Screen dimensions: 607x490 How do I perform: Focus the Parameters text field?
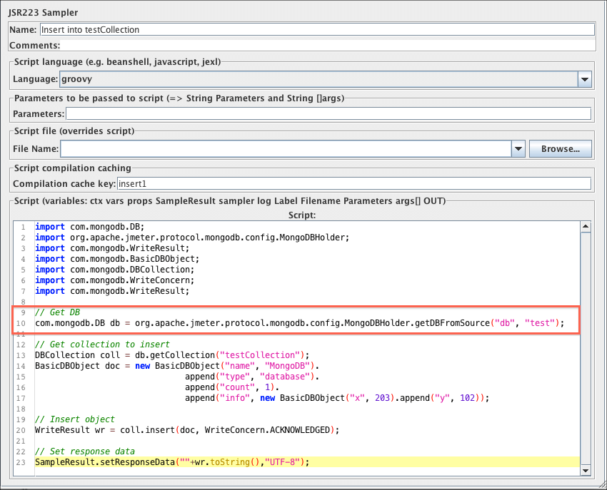[x=328, y=113]
